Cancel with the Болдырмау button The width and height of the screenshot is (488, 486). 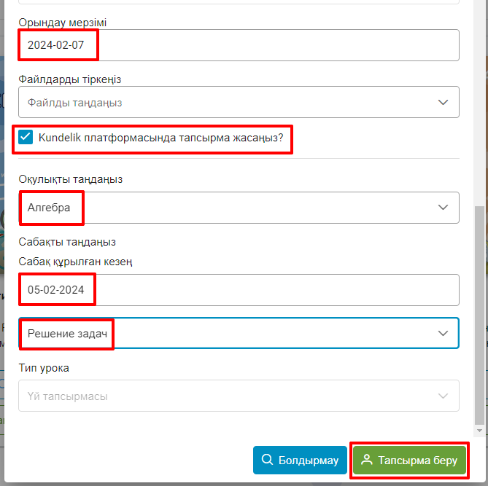tap(300, 460)
